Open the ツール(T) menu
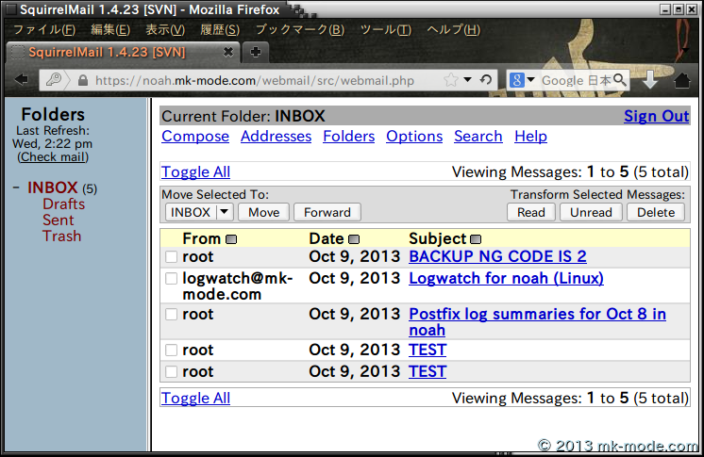This screenshot has width=704, height=457. coord(385,29)
